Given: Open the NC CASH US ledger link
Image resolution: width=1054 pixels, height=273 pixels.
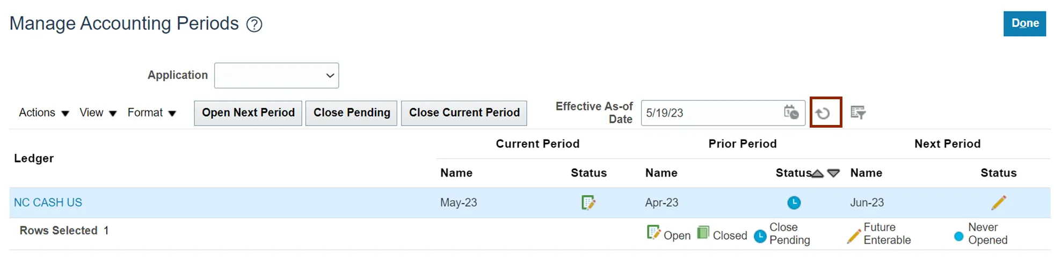Looking at the screenshot, I should (48, 203).
